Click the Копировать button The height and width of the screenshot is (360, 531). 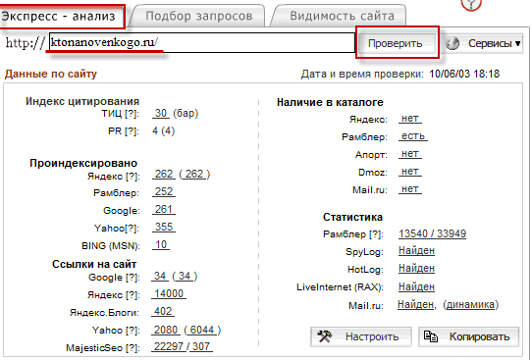[469, 336]
